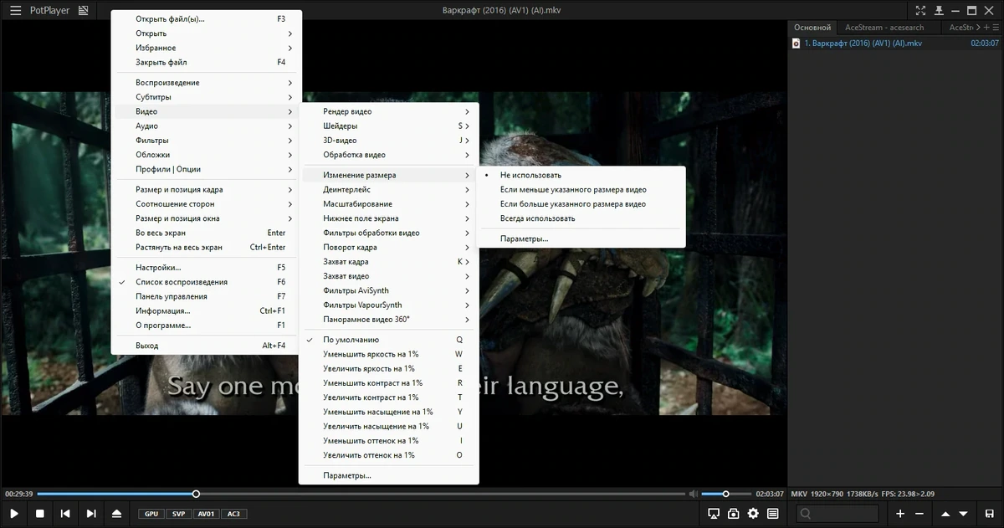Toggle fullscreen with the expand arrows icon
Image resolution: width=1004 pixels, height=528 pixels.
coord(920,11)
